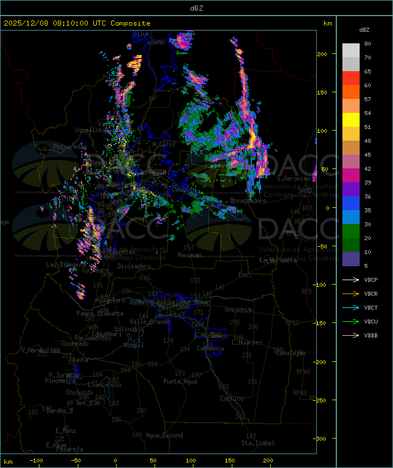Click the 'Lag.Diamante' map label

(x=66, y=265)
